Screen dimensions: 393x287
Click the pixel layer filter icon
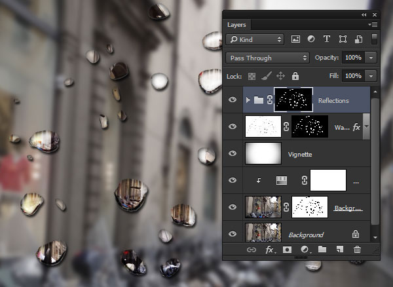(295, 39)
